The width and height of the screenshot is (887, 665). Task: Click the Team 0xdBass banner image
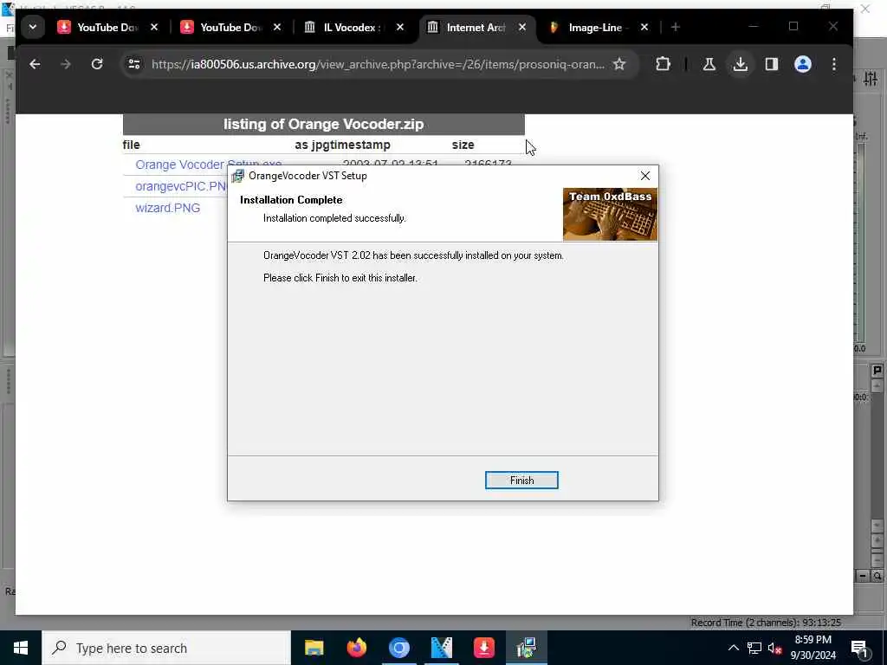point(610,215)
